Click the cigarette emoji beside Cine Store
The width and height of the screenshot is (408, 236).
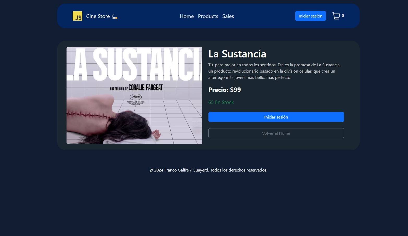pyautogui.click(x=115, y=16)
